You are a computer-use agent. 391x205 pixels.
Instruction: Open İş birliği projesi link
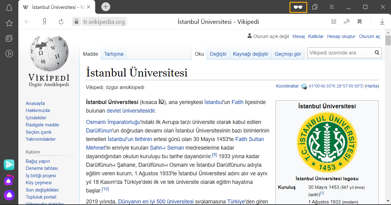point(41,176)
